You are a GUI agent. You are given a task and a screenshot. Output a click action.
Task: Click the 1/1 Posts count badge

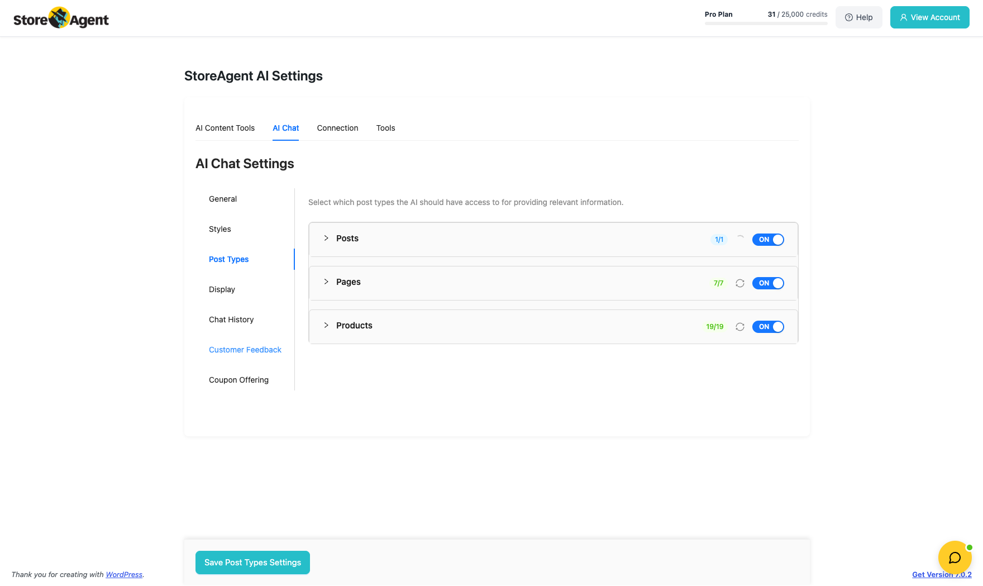pyautogui.click(x=719, y=240)
